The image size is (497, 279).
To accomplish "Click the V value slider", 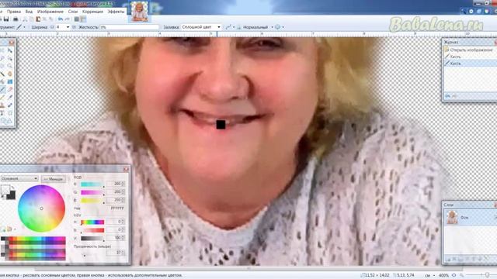I will (x=92, y=238).
